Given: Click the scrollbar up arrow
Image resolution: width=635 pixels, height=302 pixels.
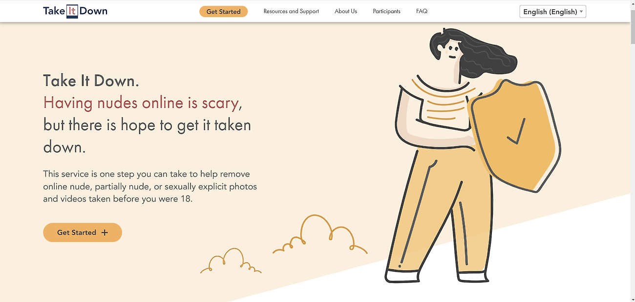Looking at the screenshot, I should tap(633, 3).
